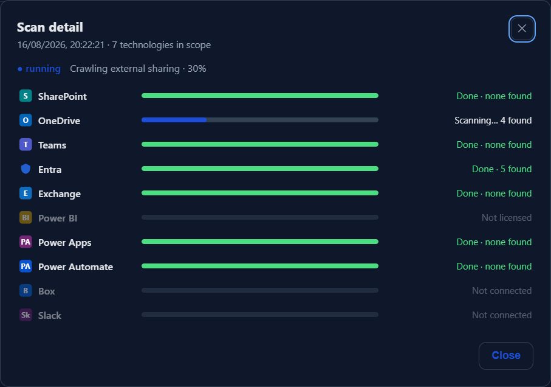Click the scan date '16/08/2026, 20:22:21' subtitle

coord(61,45)
